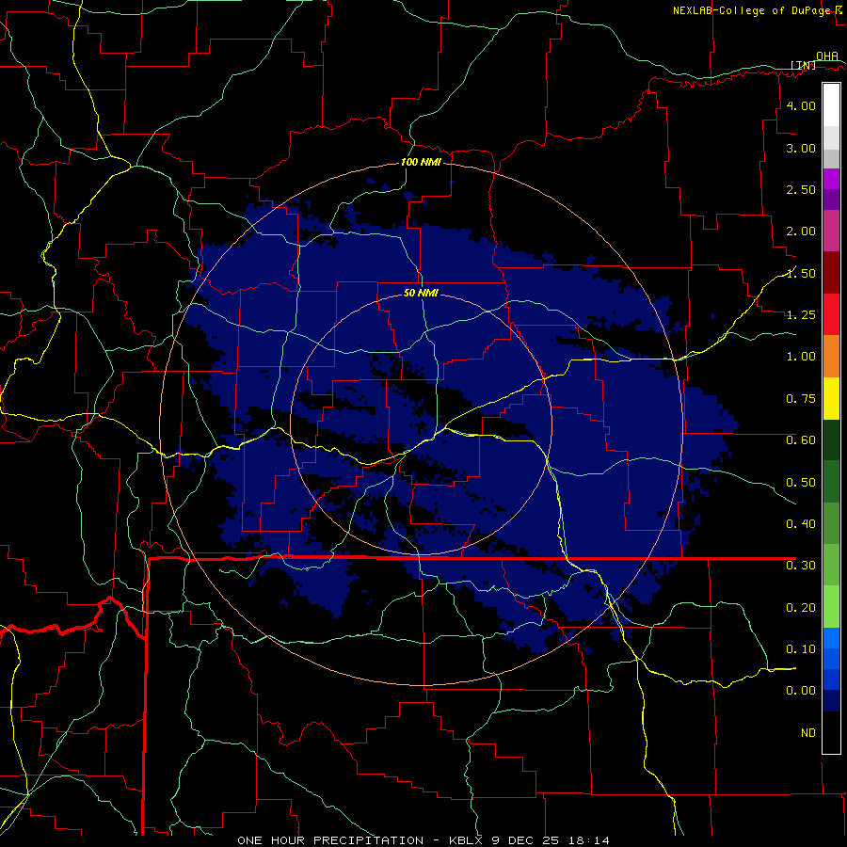Click the 3.00 legend value

pos(801,148)
